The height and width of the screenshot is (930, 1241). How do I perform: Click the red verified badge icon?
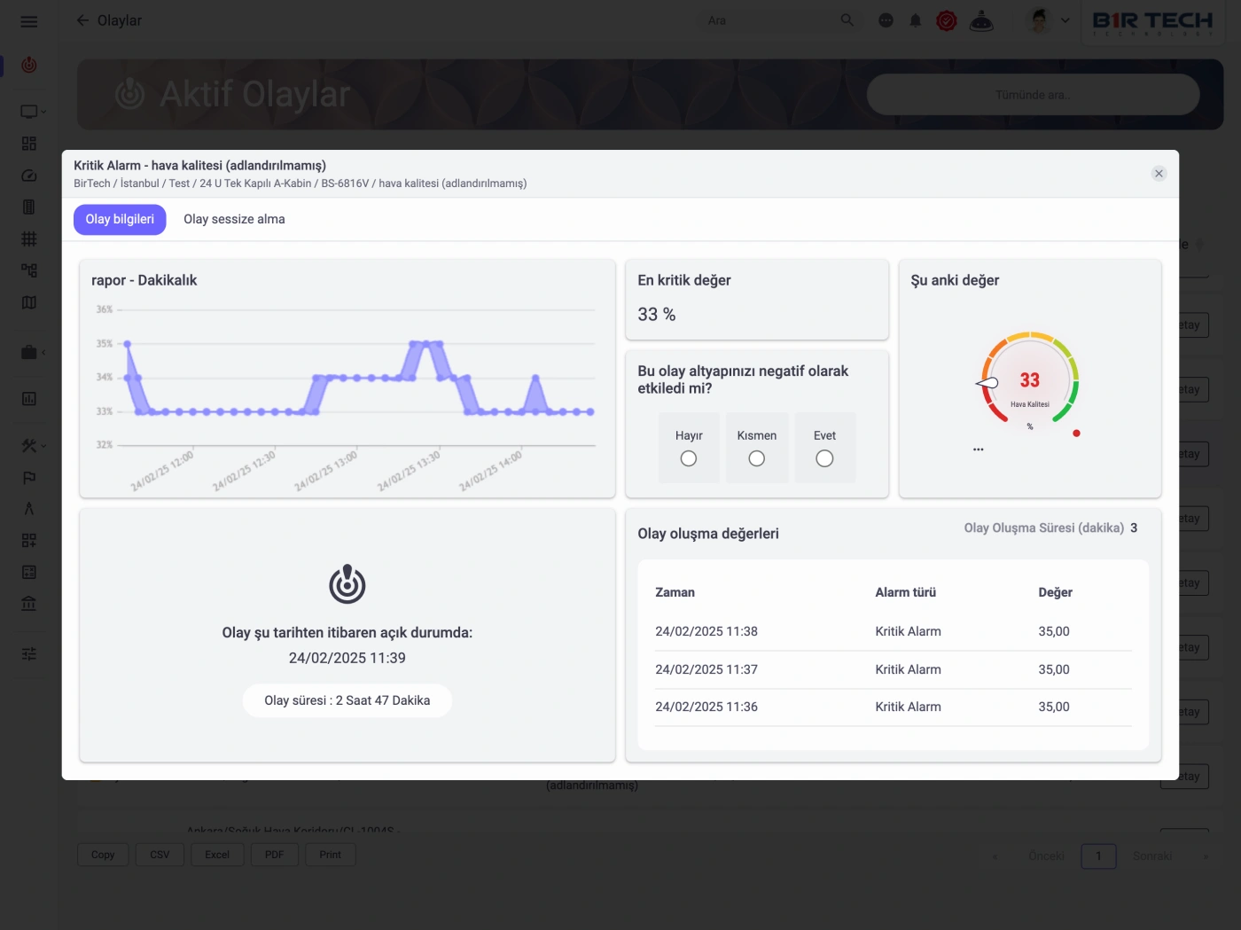click(x=947, y=20)
